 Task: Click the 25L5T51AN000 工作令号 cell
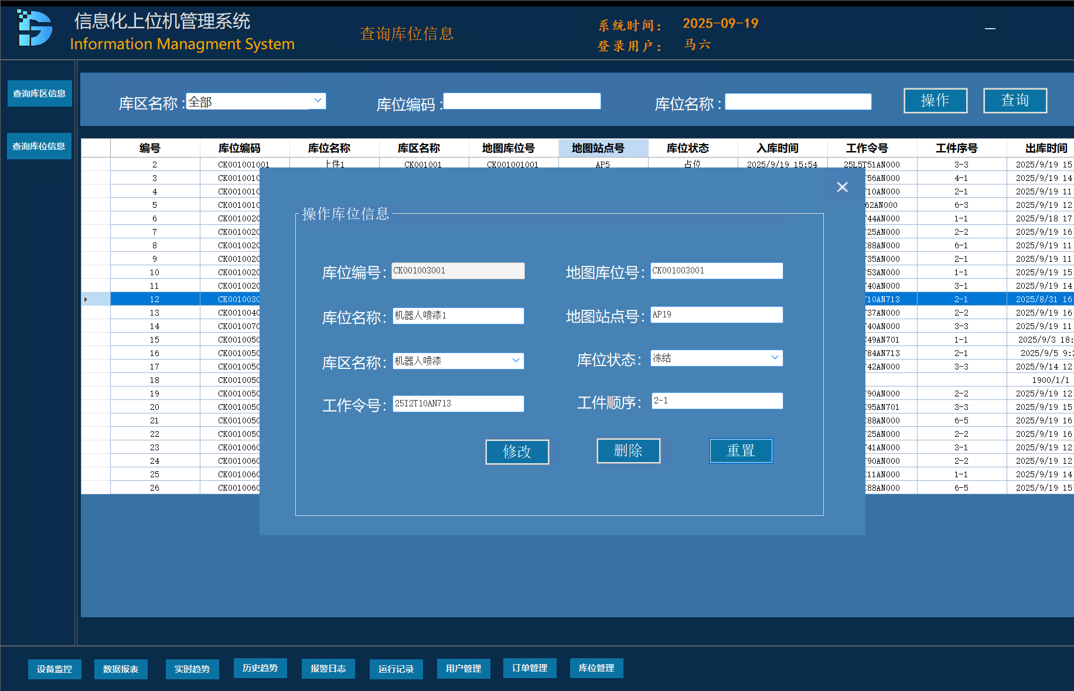872,165
